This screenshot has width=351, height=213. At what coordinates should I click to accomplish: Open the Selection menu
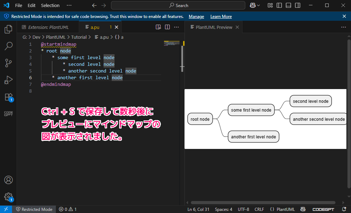pyautogui.click(x=50, y=5)
